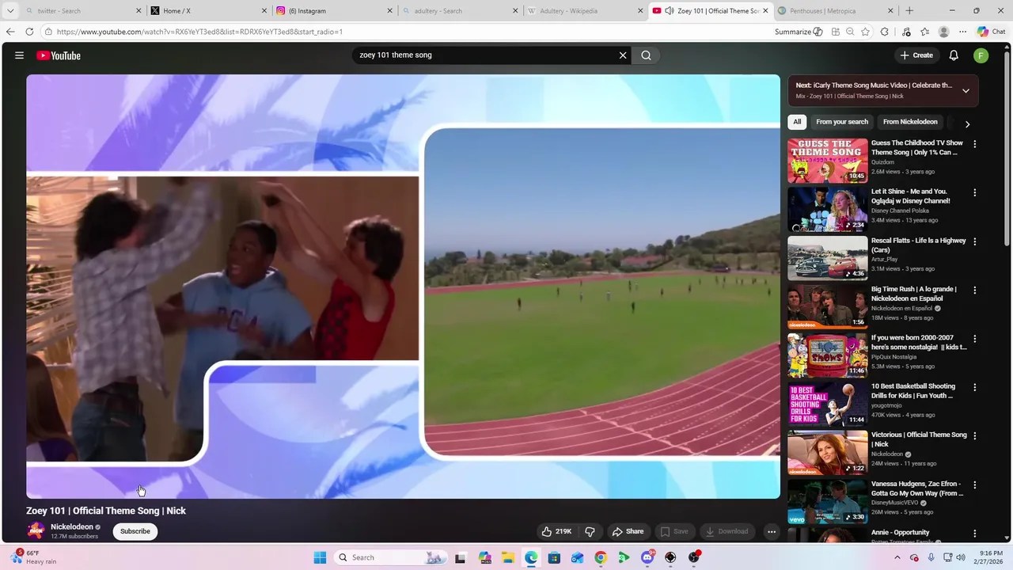Open browser extensions puzzle icon
Viewport: 1013px width, 570px height.
pos(885,32)
